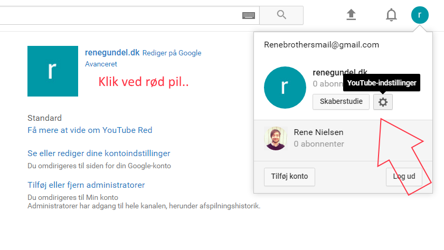The height and width of the screenshot is (250, 444).
Task: Open the renegundel.dk channel link
Action: (x=112, y=53)
